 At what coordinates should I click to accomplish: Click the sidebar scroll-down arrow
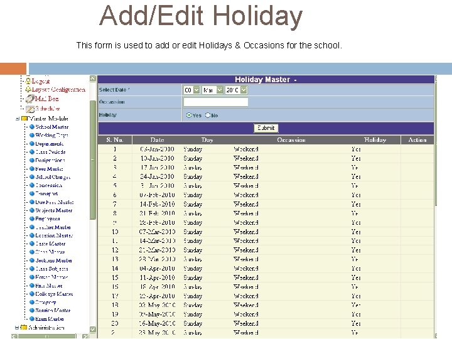click(x=92, y=329)
